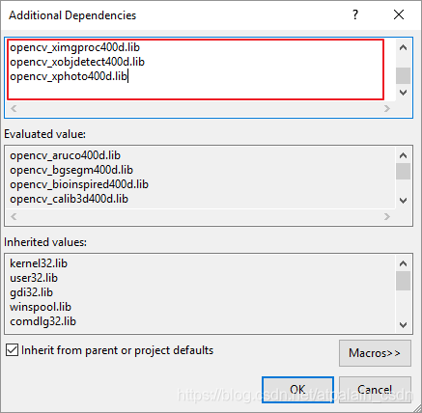Click the opencv_xphoto400d.lib line in edit box
422x413 pixels.
[x=69, y=76]
